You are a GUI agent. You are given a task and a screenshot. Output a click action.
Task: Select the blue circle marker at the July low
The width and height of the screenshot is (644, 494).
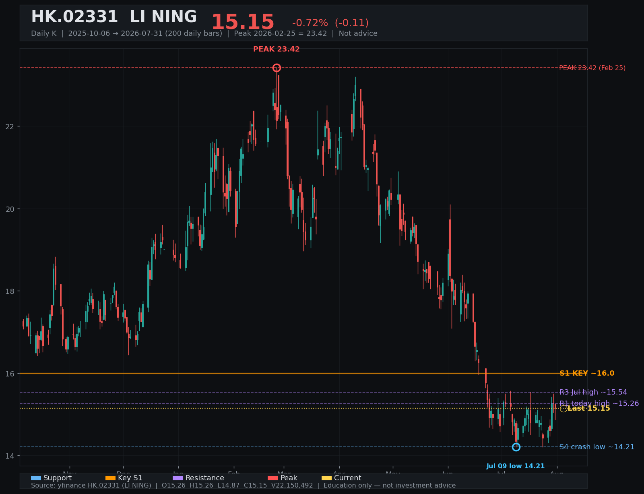pyautogui.click(x=516, y=447)
